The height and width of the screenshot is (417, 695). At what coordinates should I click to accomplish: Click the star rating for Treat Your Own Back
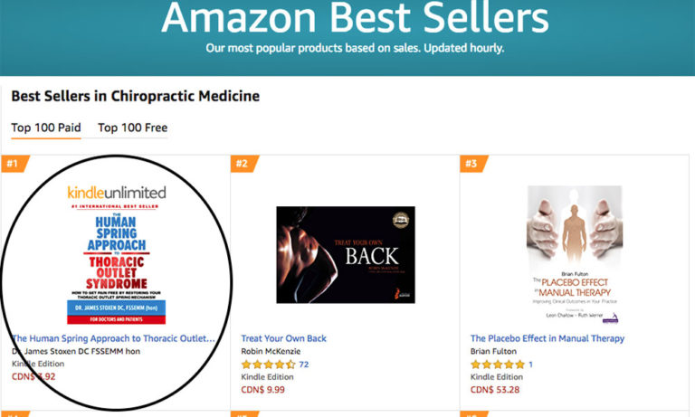[x=268, y=365]
